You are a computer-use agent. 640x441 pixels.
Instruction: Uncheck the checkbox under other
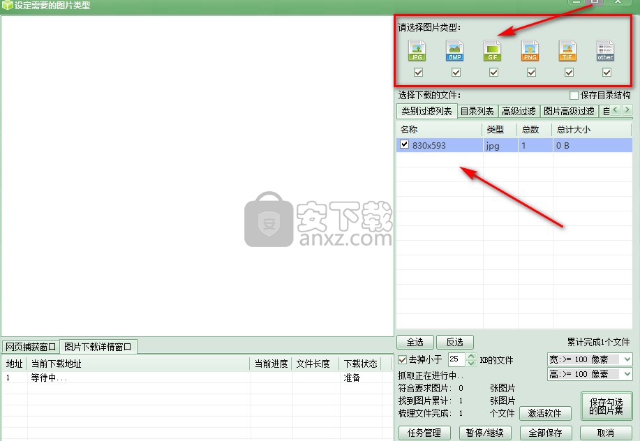pyautogui.click(x=606, y=72)
